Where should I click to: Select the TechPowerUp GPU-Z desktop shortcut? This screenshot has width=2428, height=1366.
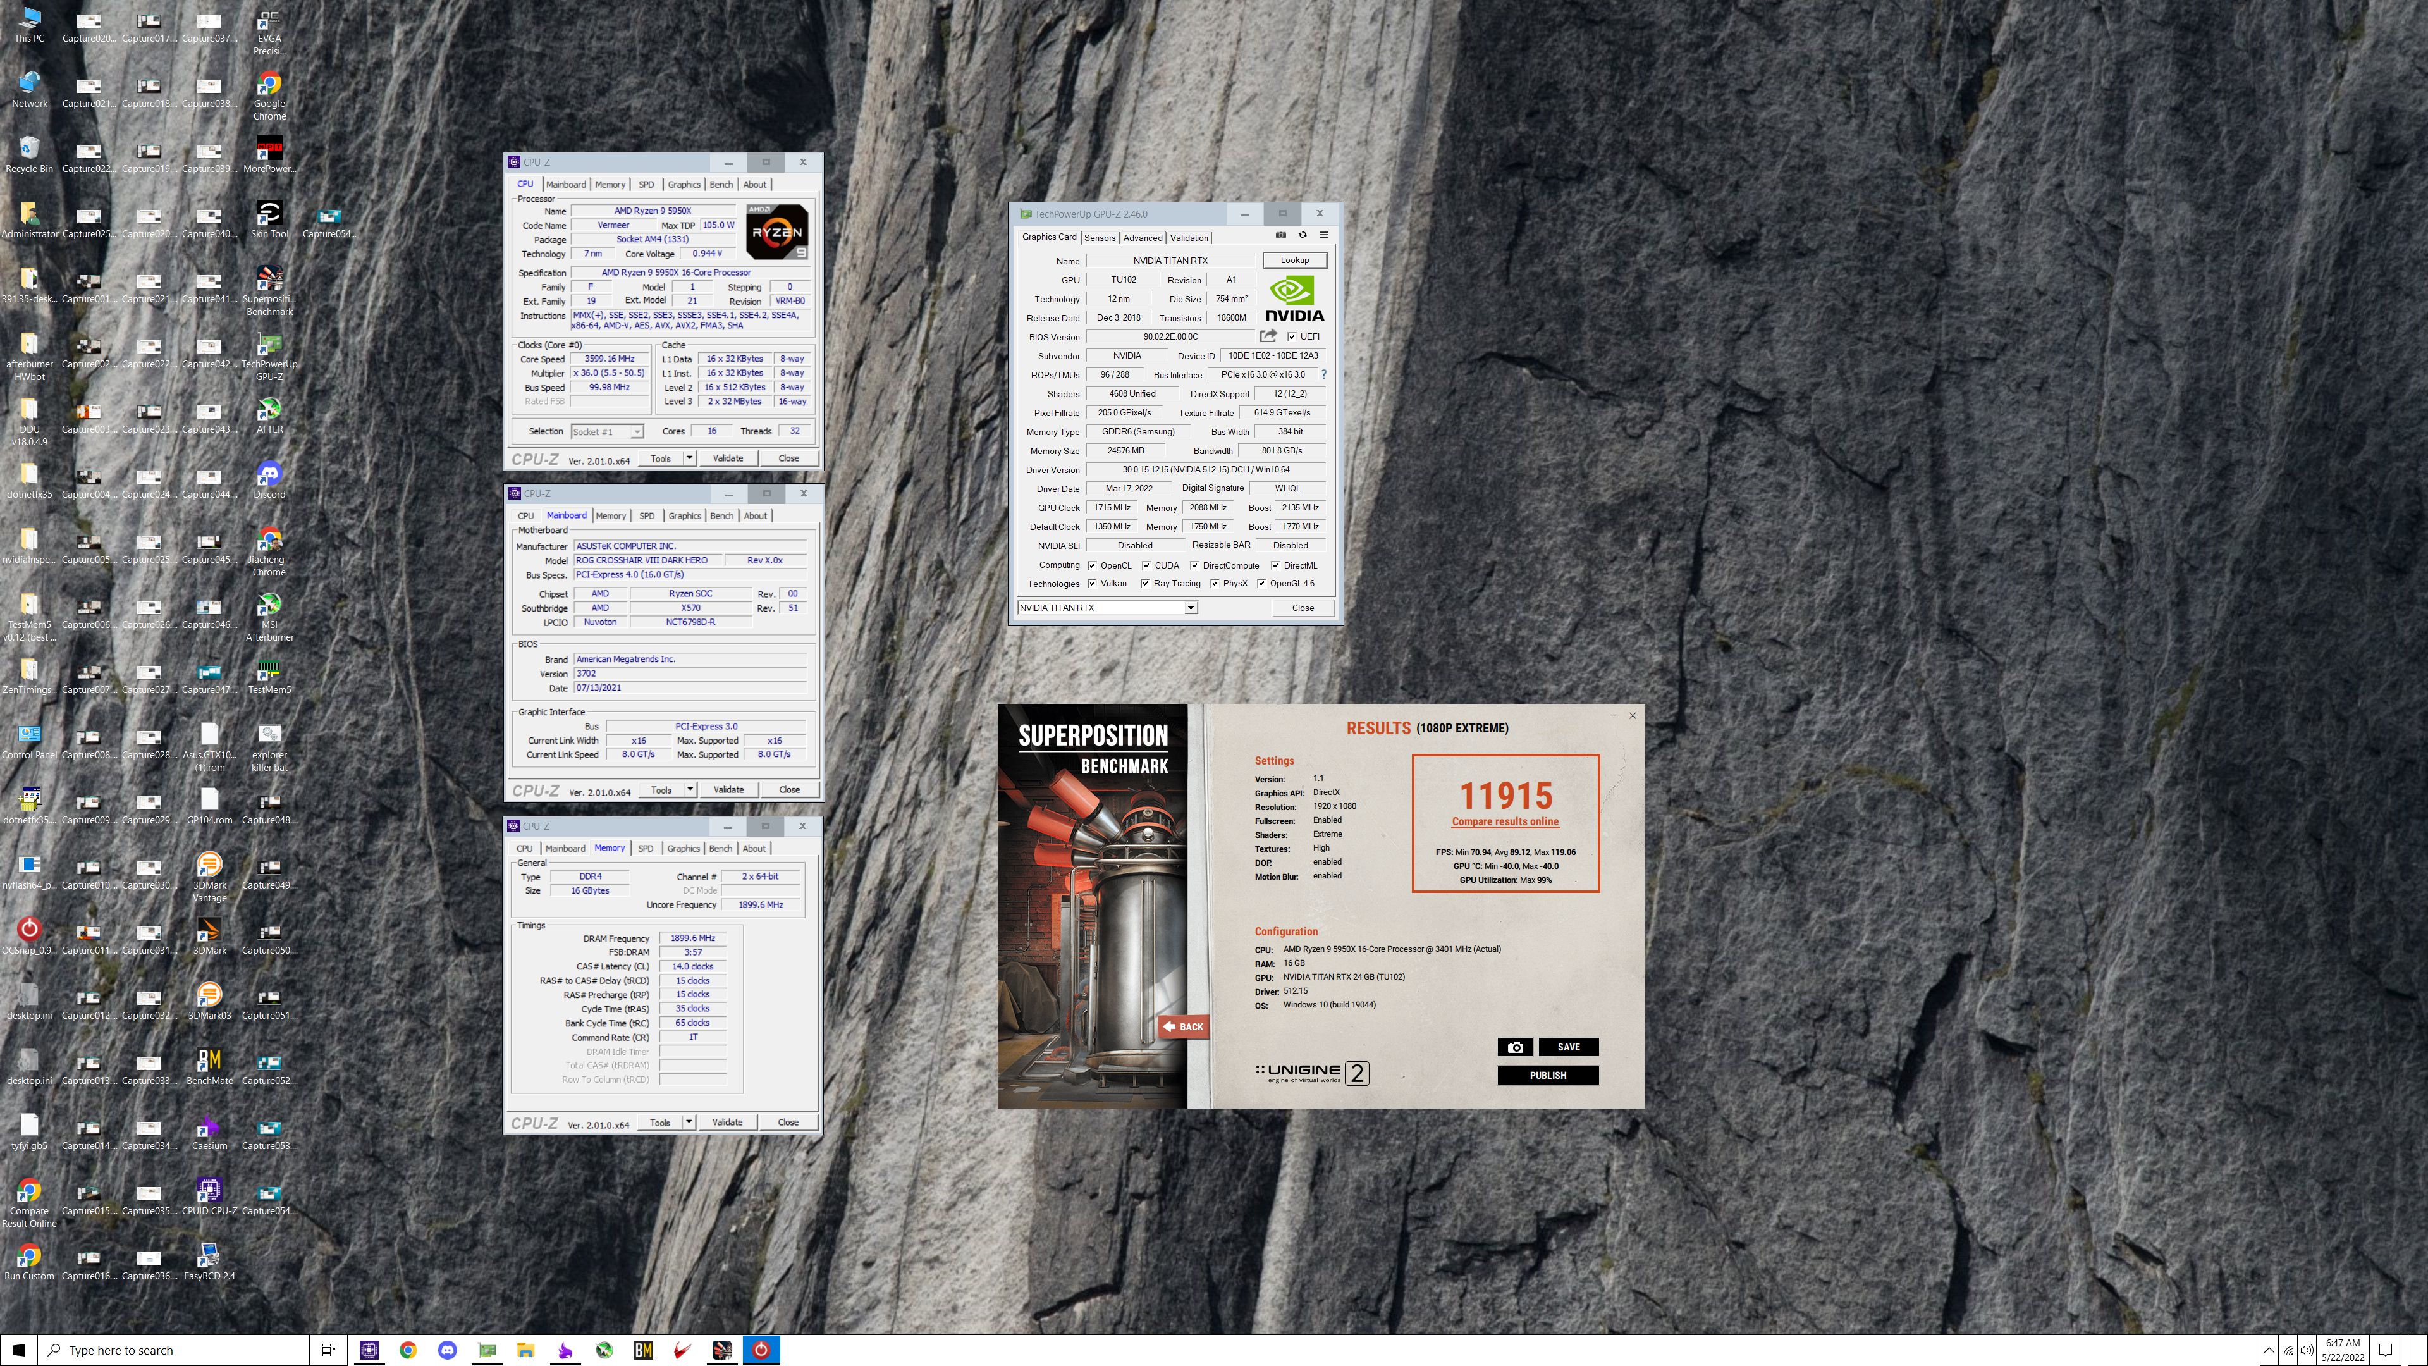(269, 356)
